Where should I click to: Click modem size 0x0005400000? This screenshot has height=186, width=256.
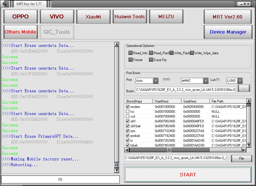pyautogui.click(x=193, y=106)
